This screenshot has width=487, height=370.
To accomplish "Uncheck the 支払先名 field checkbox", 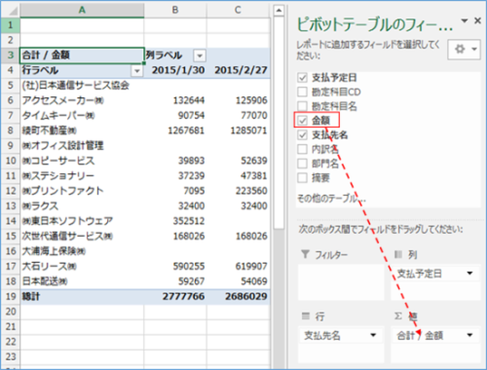I will [x=302, y=134].
